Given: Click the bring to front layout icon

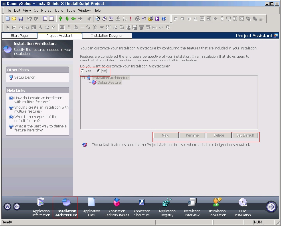Looking at the screenshot, I should click(248, 19).
